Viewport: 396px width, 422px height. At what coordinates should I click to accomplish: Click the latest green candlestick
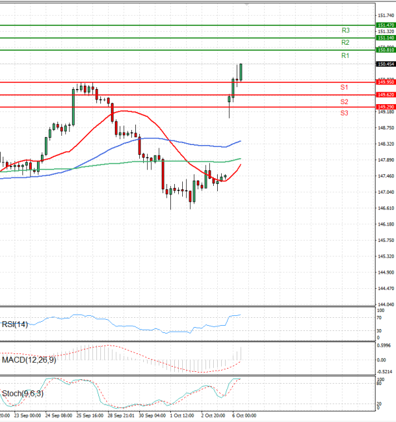click(x=241, y=73)
